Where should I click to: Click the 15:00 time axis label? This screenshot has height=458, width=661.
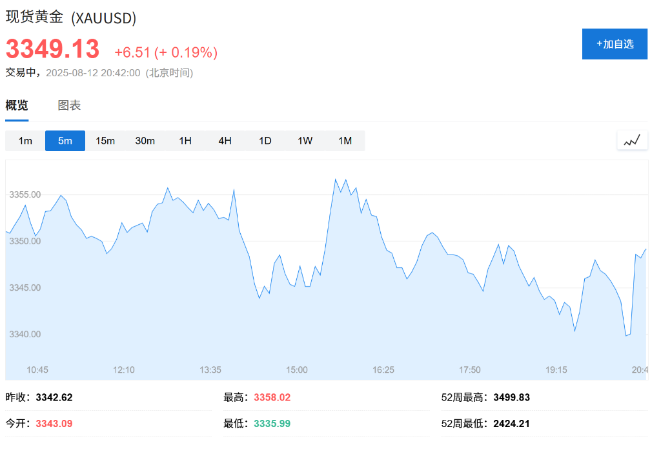(297, 370)
